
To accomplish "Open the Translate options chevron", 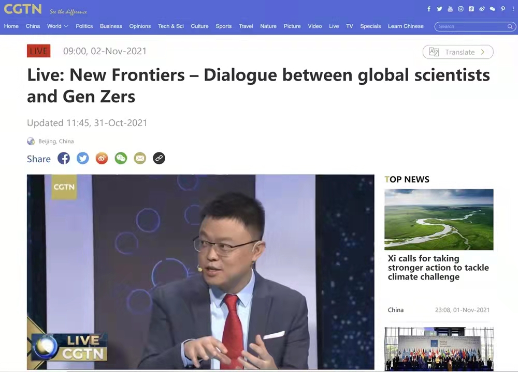I will click(x=483, y=52).
